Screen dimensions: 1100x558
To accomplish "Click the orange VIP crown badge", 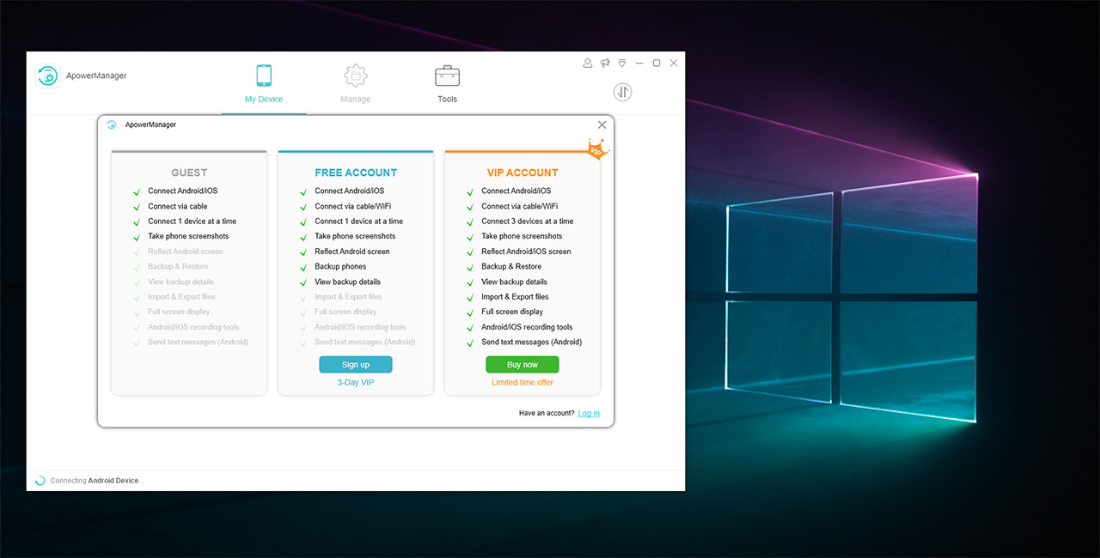I will 596,149.
